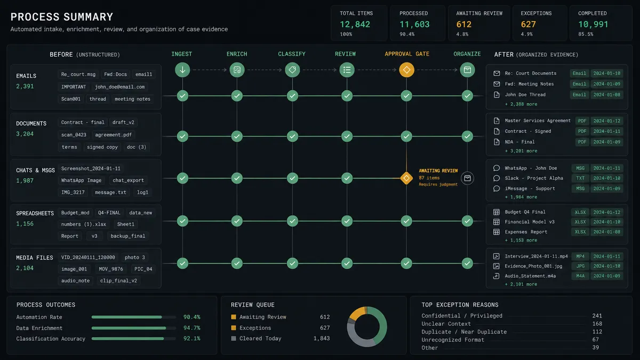Open the Awaiting Review 612 stat card
This screenshot has height=360, width=640.
(478, 23)
